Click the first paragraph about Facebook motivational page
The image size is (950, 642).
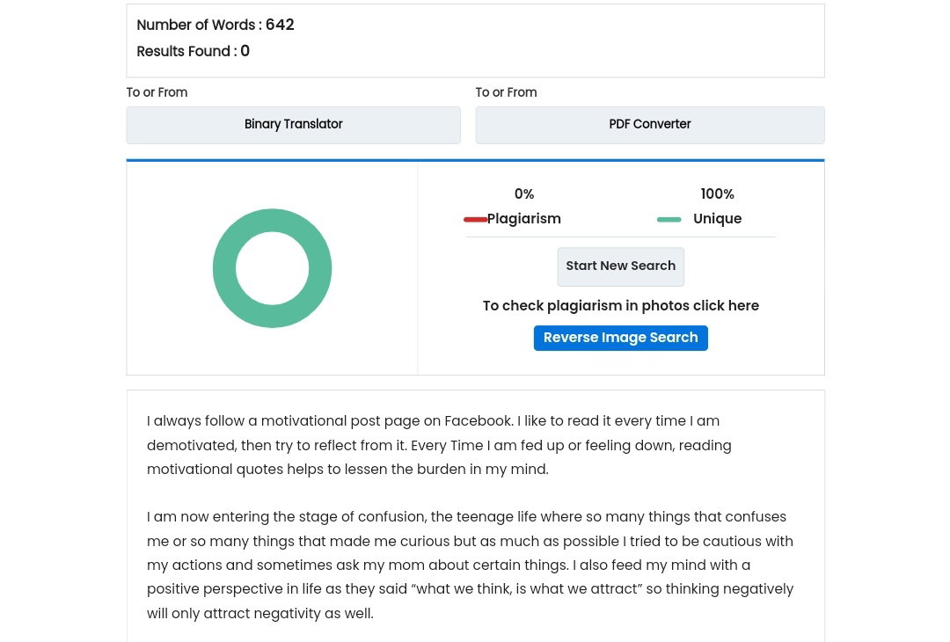click(x=439, y=445)
